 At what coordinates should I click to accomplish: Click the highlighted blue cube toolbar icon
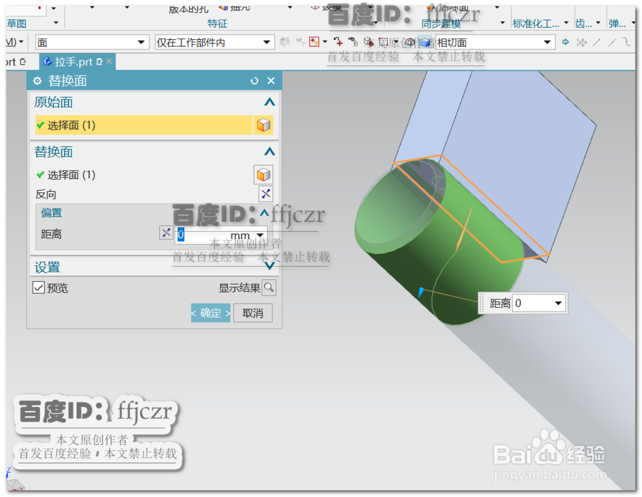point(426,42)
